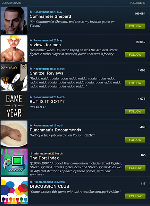
Task: Open the Punchman's Recommends curator page
Action: (x=55, y=130)
